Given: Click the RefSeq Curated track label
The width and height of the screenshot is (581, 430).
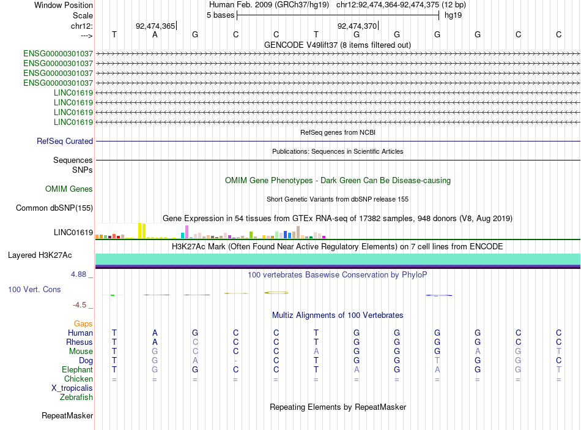Looking at the screenshot, I should tap(65, 141).
